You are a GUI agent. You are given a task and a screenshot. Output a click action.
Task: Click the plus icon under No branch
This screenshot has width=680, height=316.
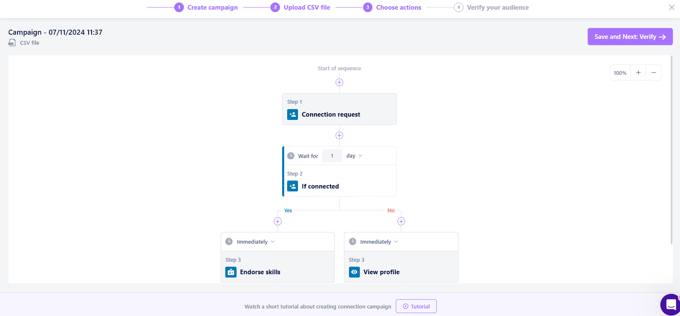point(401,222)
